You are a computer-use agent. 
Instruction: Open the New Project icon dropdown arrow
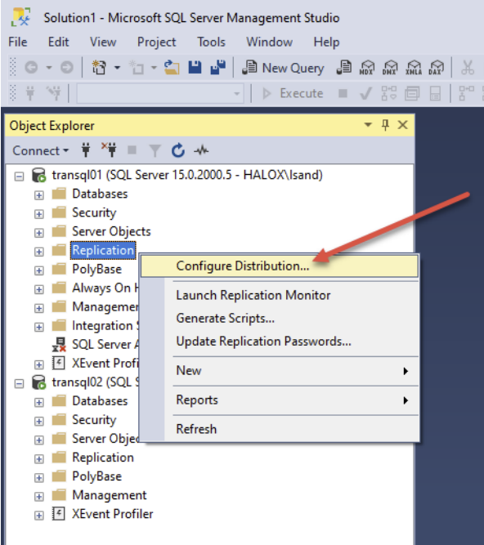117,68
